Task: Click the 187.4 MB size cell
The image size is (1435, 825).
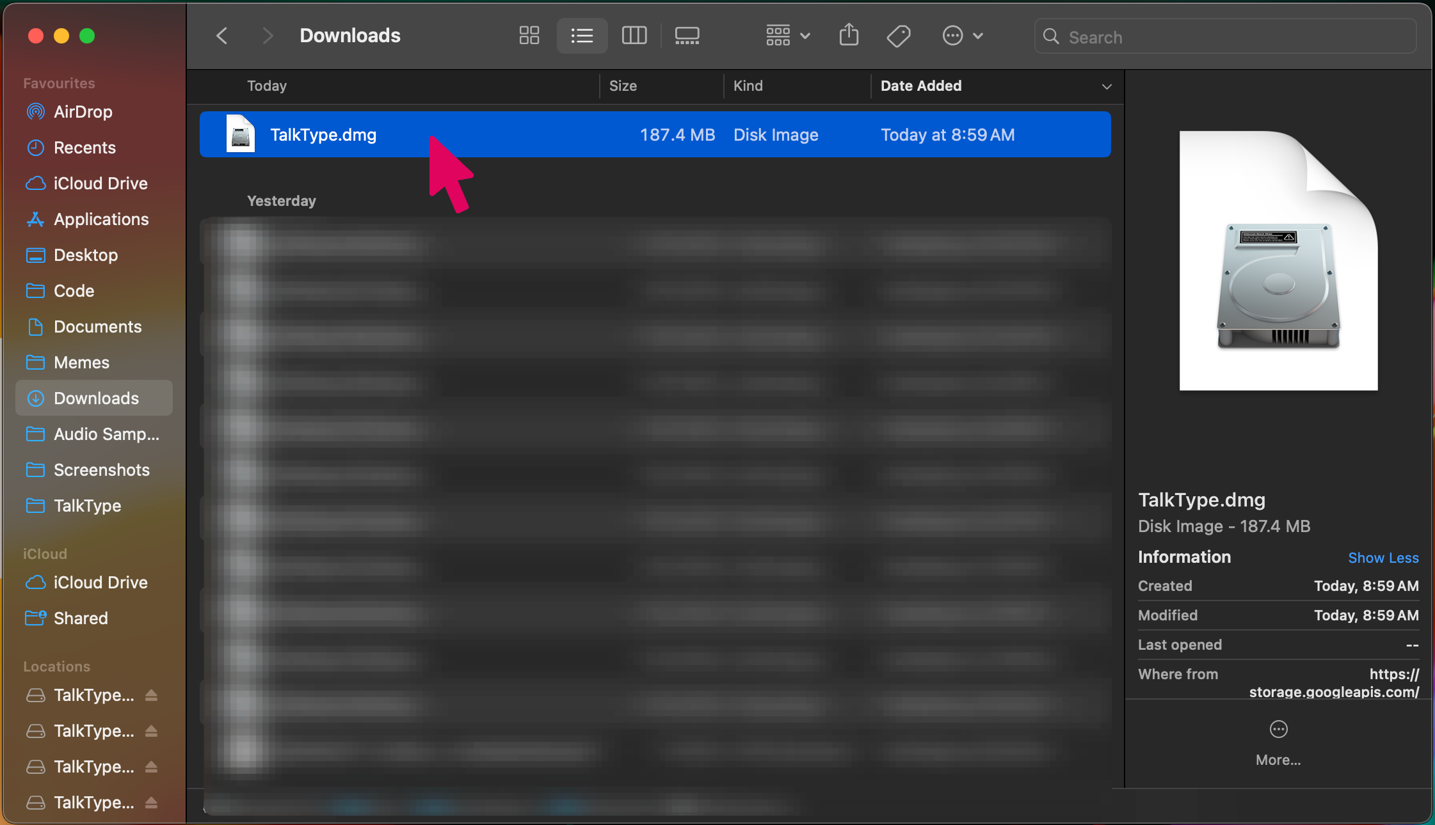Action: [678, 135]
